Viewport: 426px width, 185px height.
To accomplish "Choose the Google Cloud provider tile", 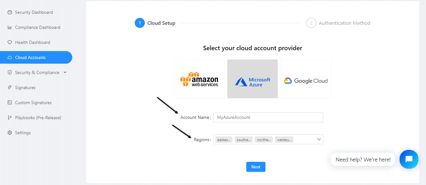I will click(x=306, y=79).
